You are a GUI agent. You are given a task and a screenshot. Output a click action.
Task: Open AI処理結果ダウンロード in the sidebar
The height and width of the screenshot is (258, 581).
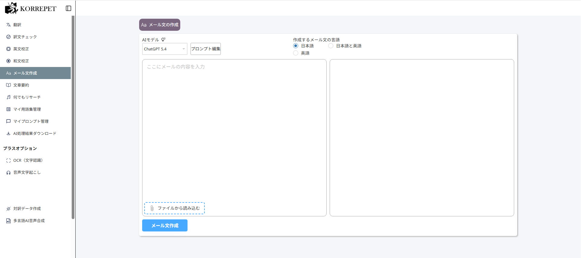35,133
